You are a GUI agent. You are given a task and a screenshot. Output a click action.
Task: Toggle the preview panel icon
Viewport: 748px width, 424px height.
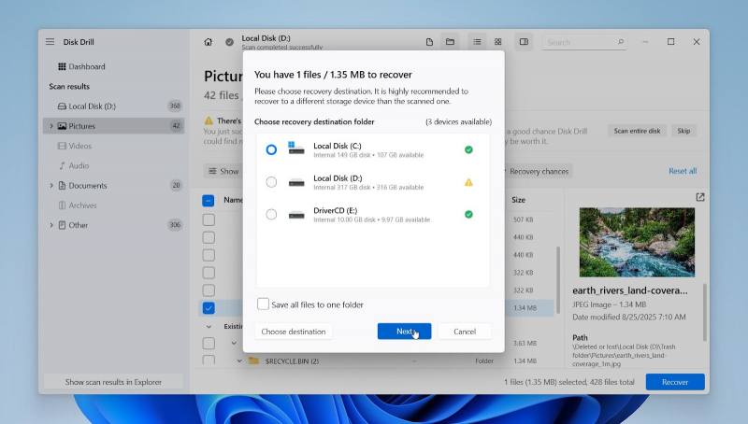[x=524, y=42]
